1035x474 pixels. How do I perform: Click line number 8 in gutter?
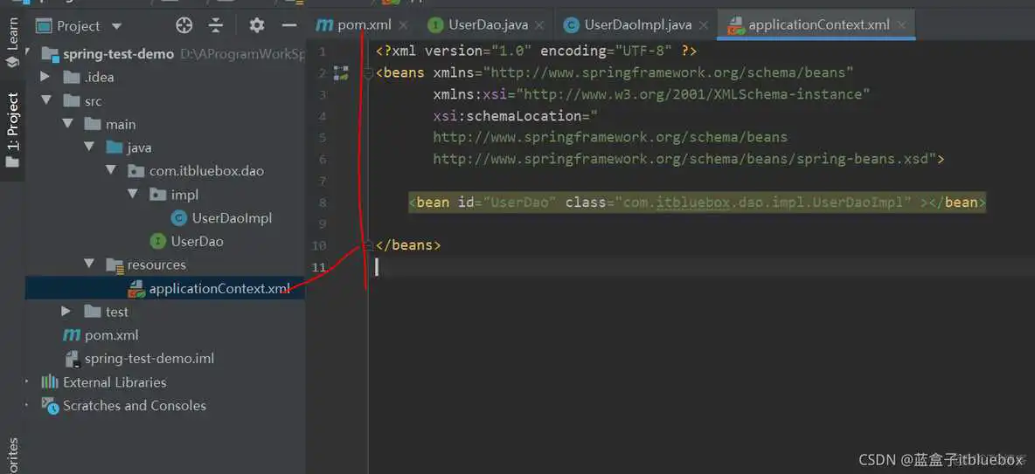coord(322,203)
